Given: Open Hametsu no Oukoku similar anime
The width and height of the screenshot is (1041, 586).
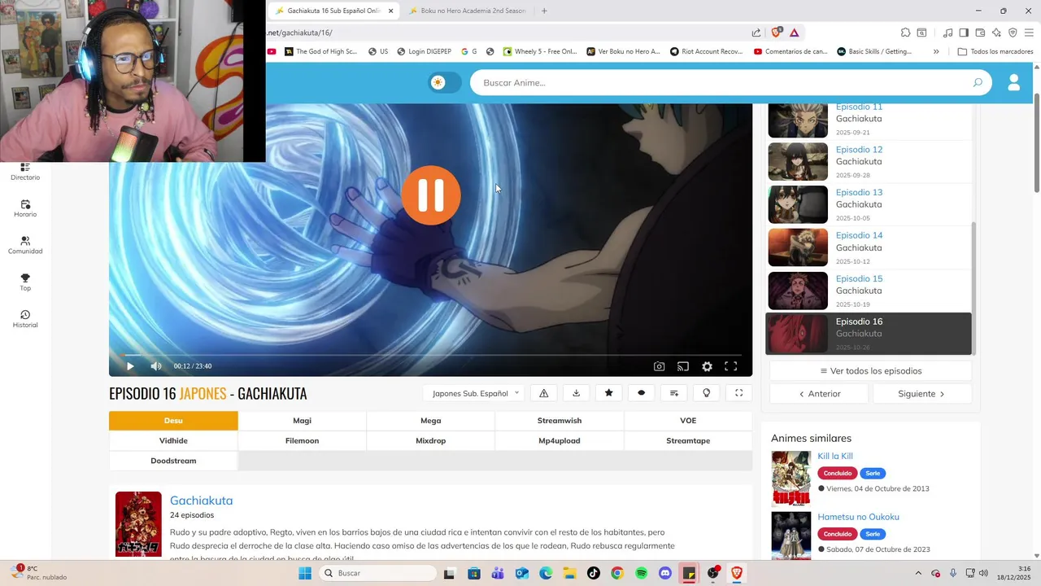Looking at the screenshot, I should coord(858,517).
